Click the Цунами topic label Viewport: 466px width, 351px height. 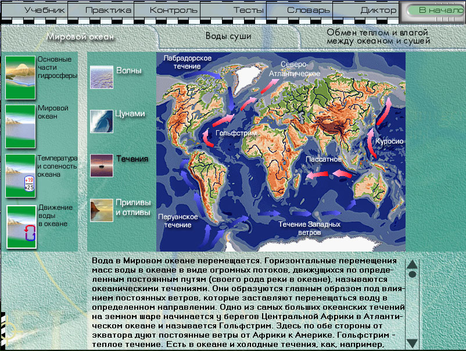pyautogui.click(x=130, y=113)
